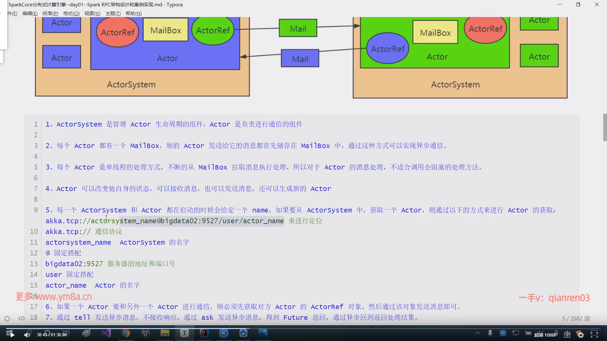
Task: Launch IntelliJ IDEA from taskbar
Action: coord(204,333)
